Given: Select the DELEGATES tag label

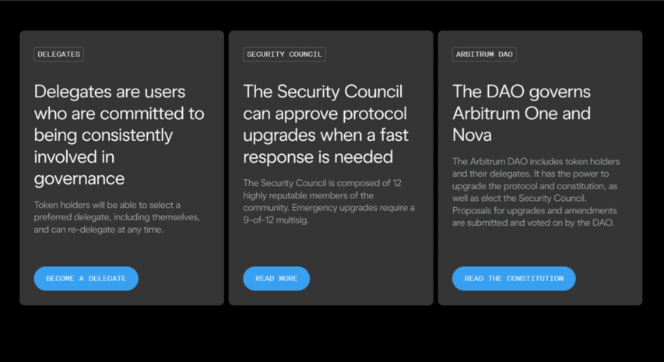Looking at the screenshot, I should 59,54.
